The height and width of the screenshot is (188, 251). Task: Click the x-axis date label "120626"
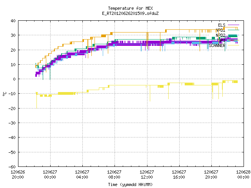click(18, 172)
